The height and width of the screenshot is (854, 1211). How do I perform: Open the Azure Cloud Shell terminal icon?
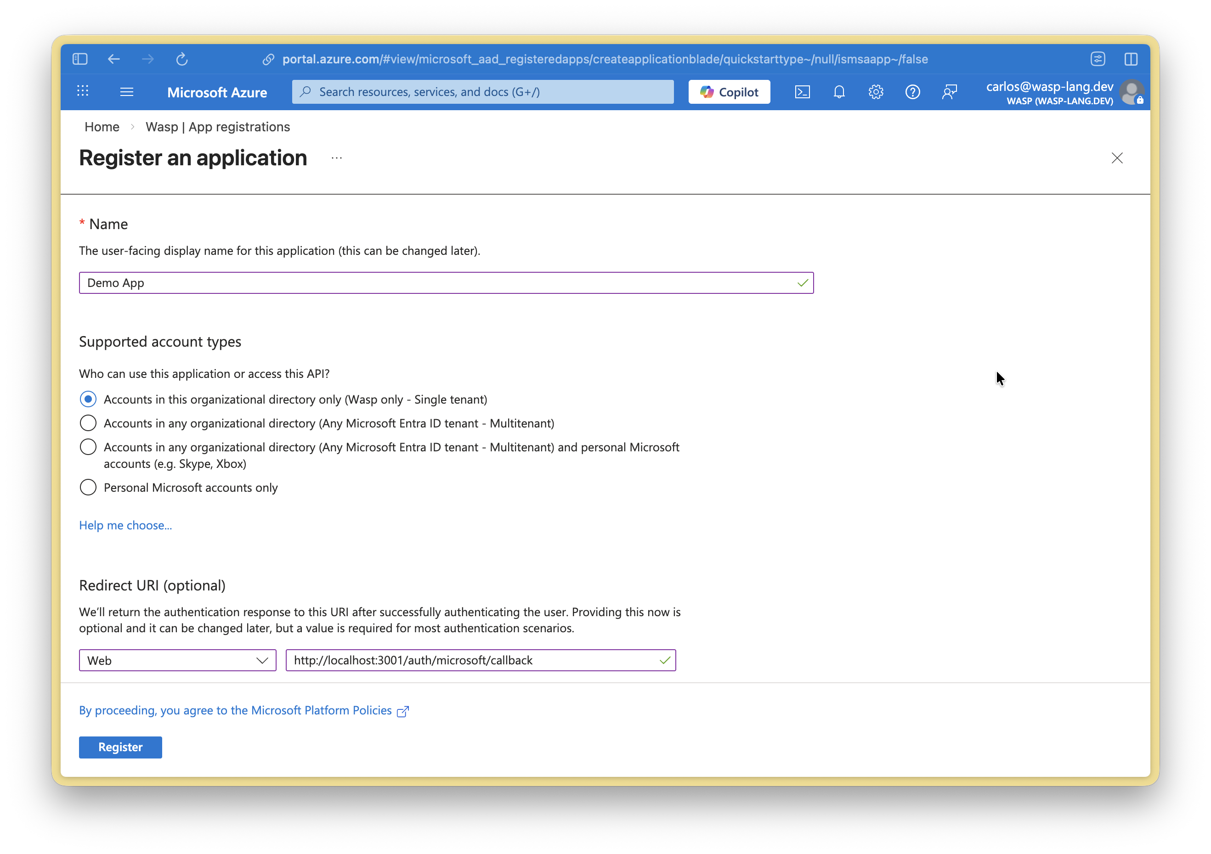(802, 91)
